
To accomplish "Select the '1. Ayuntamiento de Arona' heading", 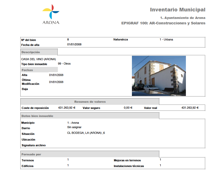I will coord(183,18).
